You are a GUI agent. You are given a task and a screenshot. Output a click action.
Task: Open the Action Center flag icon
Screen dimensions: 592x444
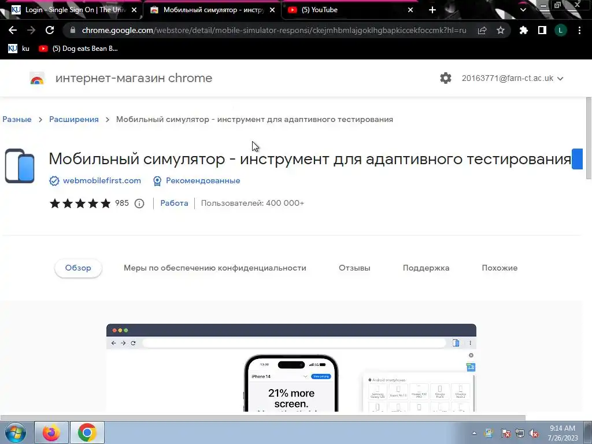click(x=505, y=434)
